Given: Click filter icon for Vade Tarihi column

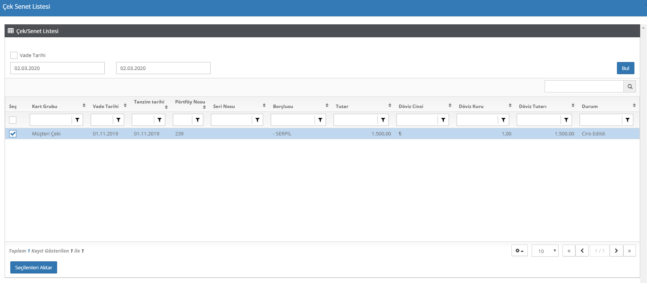Looking at the screenshot, I should click(118, 120).
